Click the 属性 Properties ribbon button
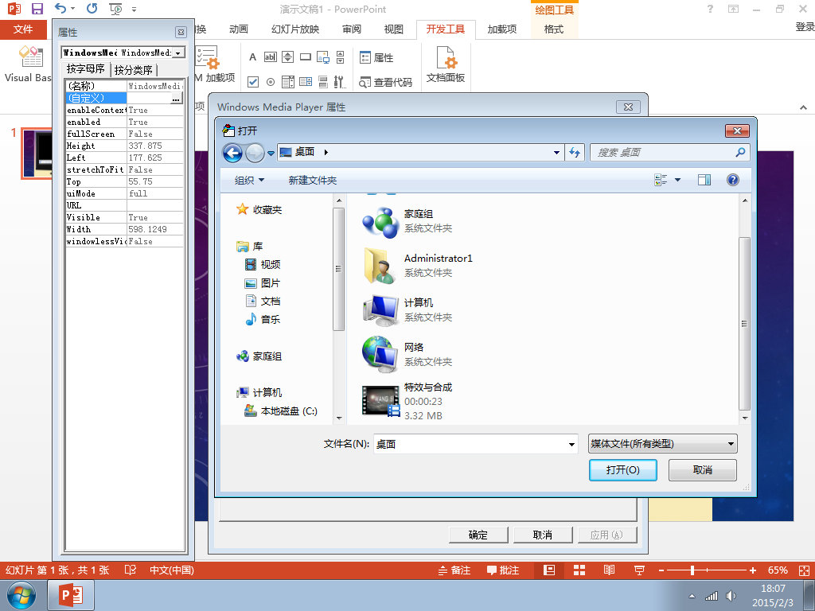The image size is (815, 611). pyautogui.click(x=376, y=57)
